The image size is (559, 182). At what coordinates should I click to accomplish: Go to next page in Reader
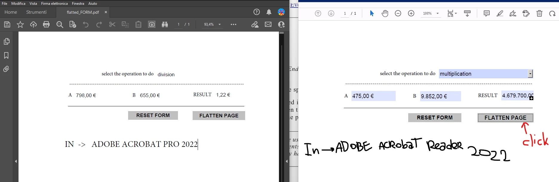pos(331,13)
